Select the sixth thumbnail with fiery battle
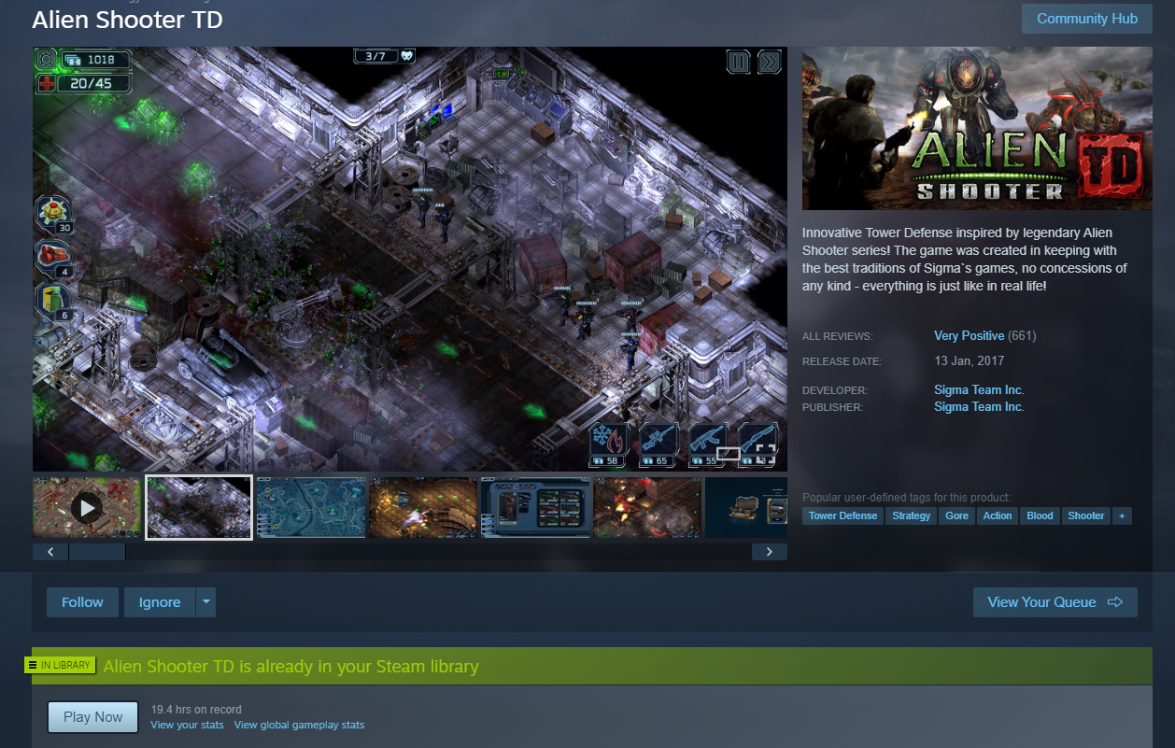Viewport: 1175px width, 748px height. coord(647,507)
